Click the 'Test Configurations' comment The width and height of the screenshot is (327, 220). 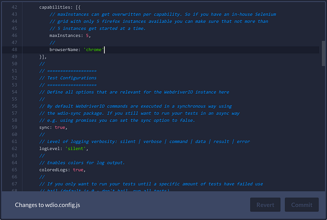tap(68, 78)
